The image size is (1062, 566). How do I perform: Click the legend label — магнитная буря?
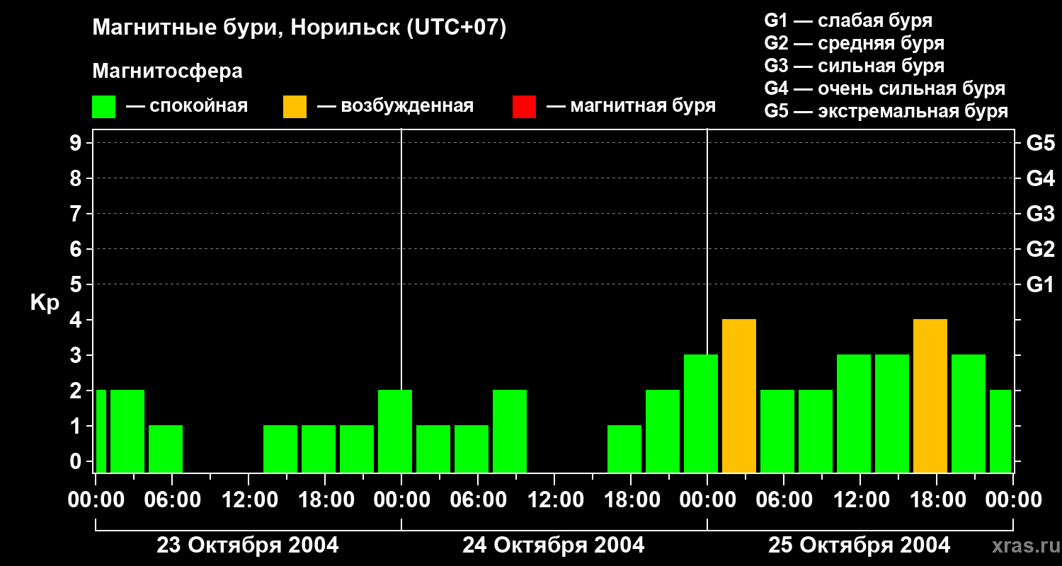(x=631, y=106)
